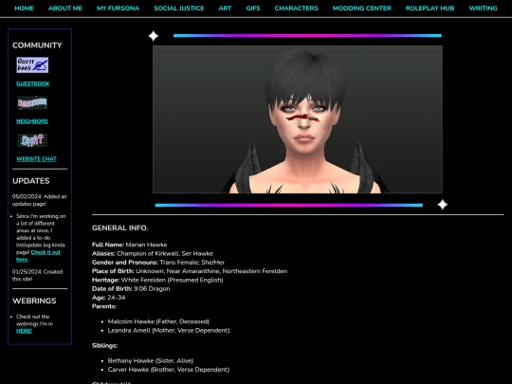The height and width of the screenshot is (384, 512).
Task: Click the UPDATES sidebar heading
Action: (x=31, y=181)
